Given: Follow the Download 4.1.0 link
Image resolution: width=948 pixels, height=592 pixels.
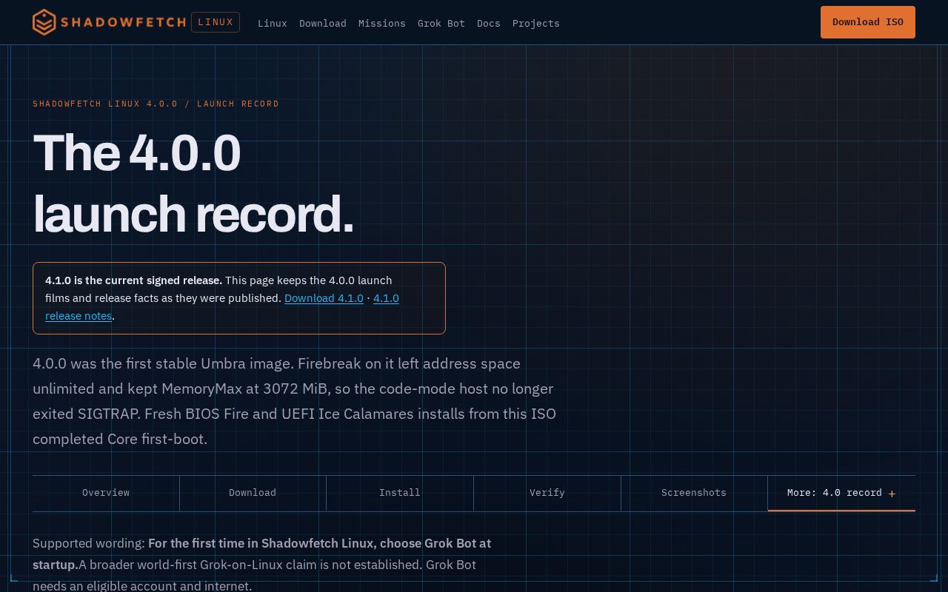Looking at the screenshot, I should tap(324, 298).
